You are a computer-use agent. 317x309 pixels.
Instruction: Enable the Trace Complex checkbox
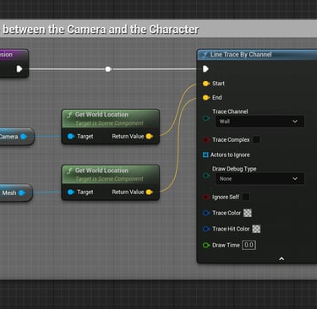(256, 139)
